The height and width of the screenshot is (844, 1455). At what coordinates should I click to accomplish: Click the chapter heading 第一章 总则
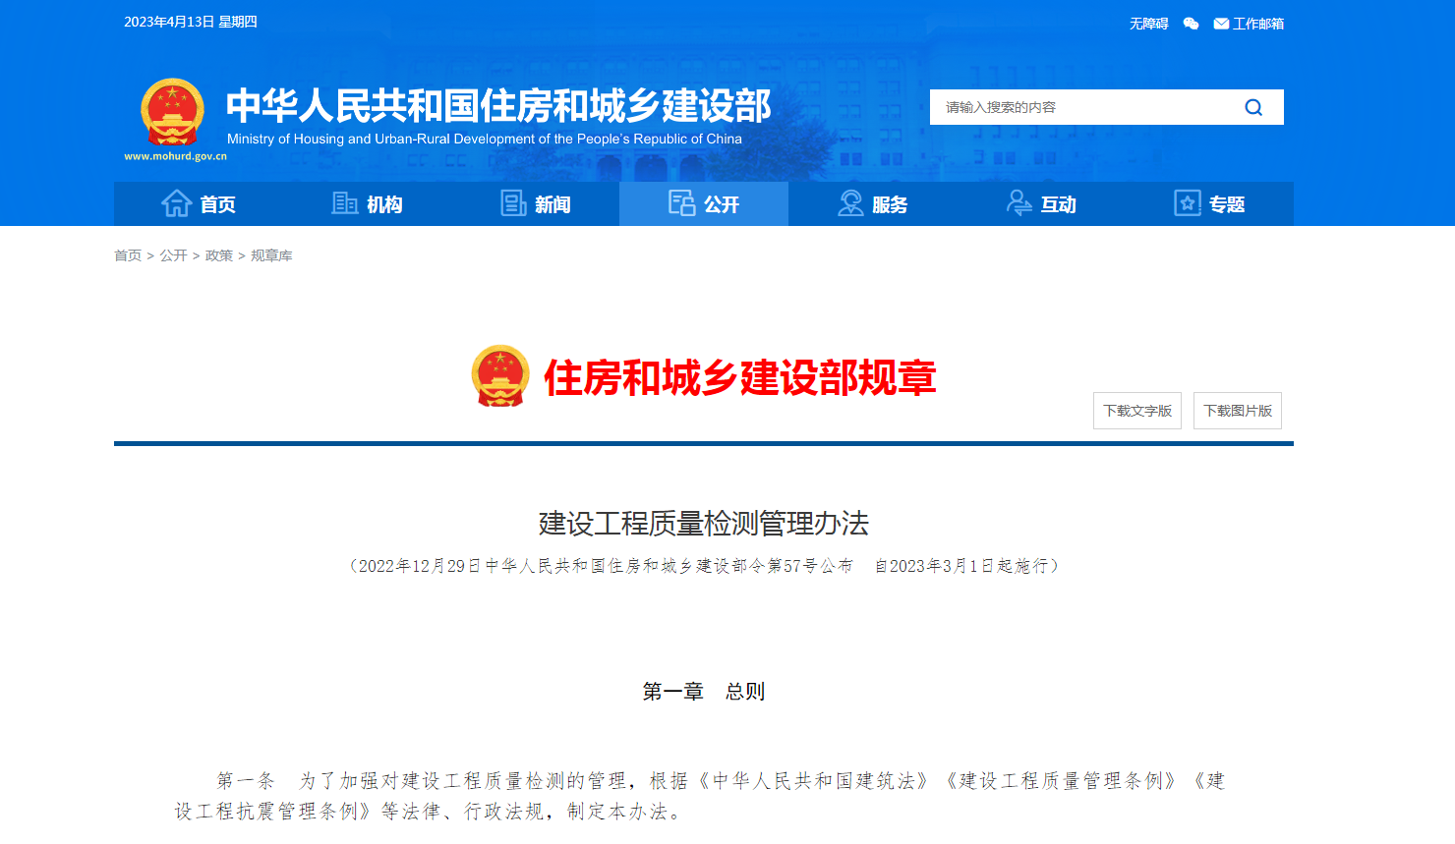(x=704, y=692)
